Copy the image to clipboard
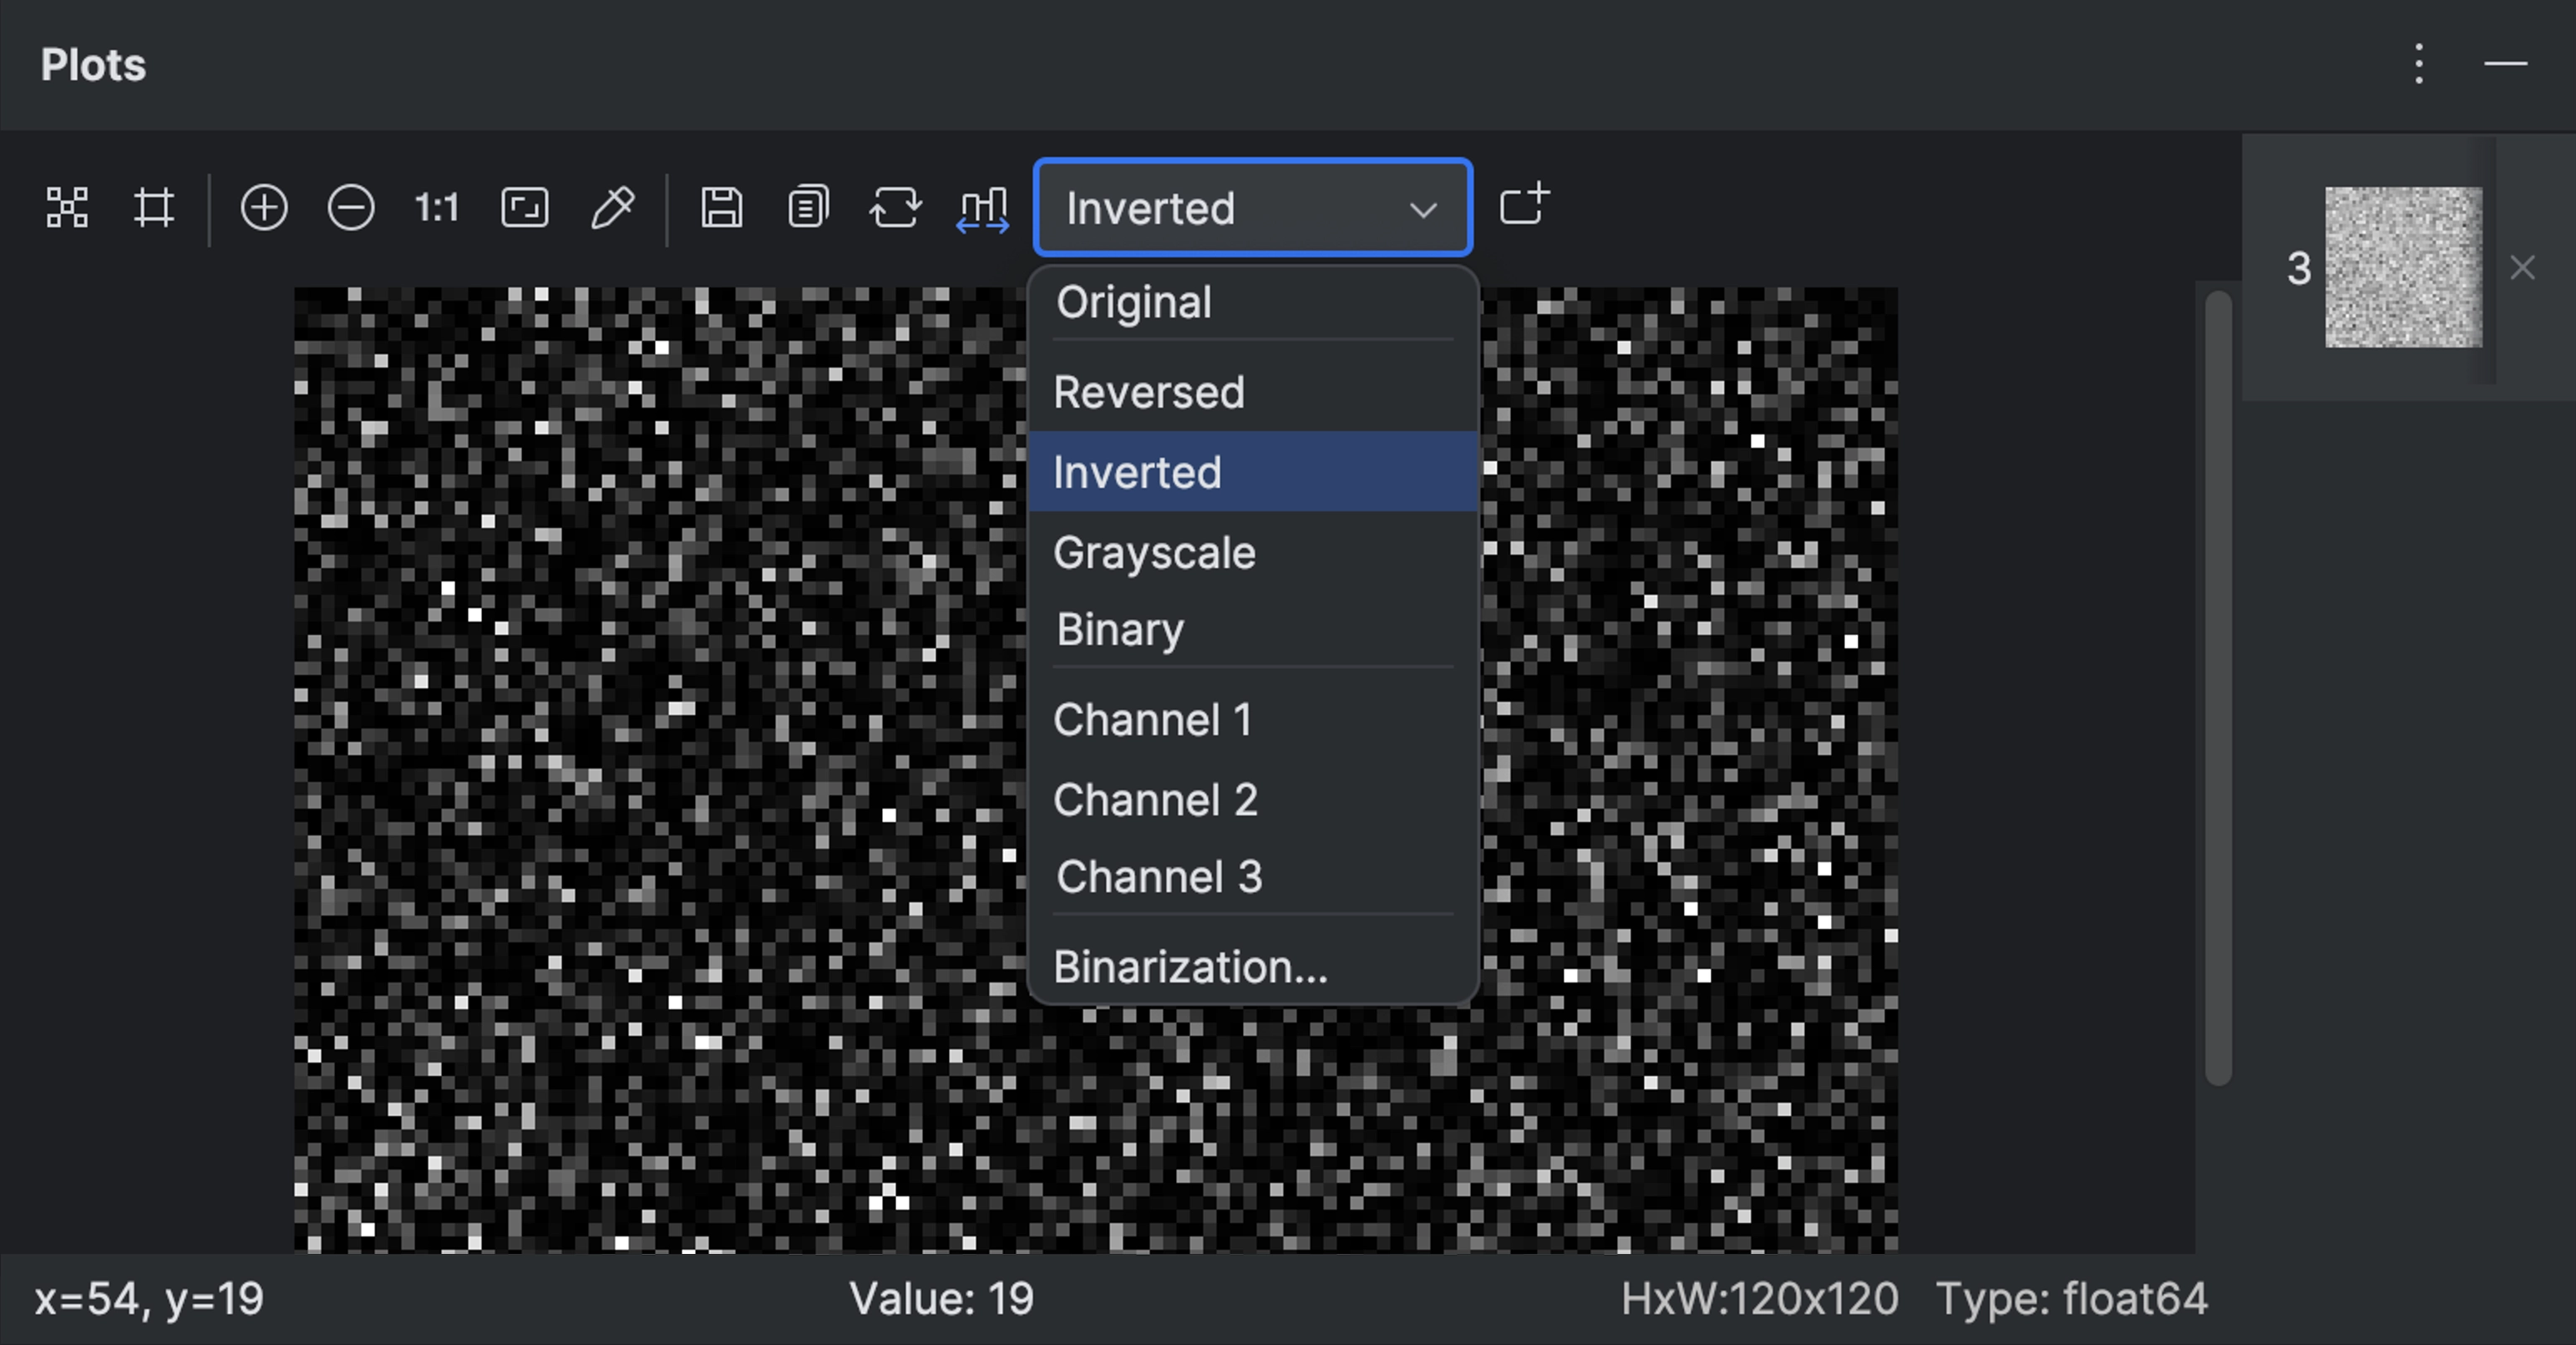 [x=807, y=208]
